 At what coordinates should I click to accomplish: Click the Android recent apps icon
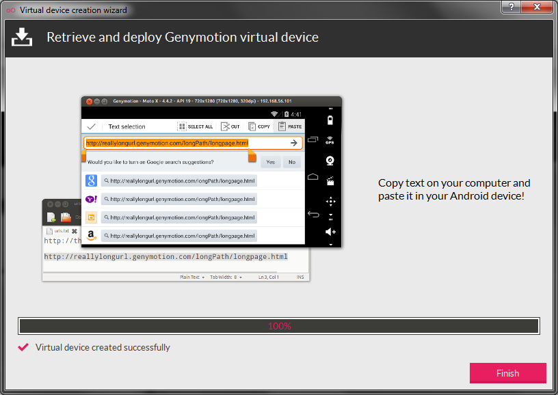pyautogui.click(x=313, y=139)
